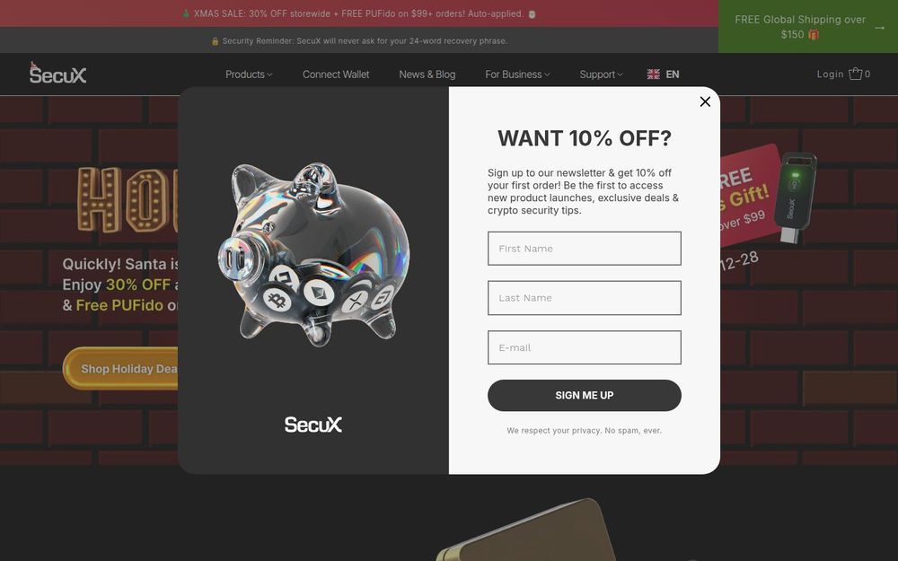Click the SIGN ME UP button
Image resolution: width=898 pixels, height=561 pixels.
[x=585, y=396]
